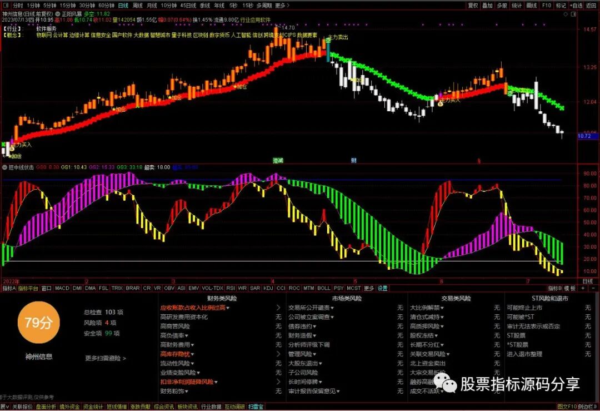Open indicator 设置 settings
This screenshot has width=600, height=411.
(383, 288)
